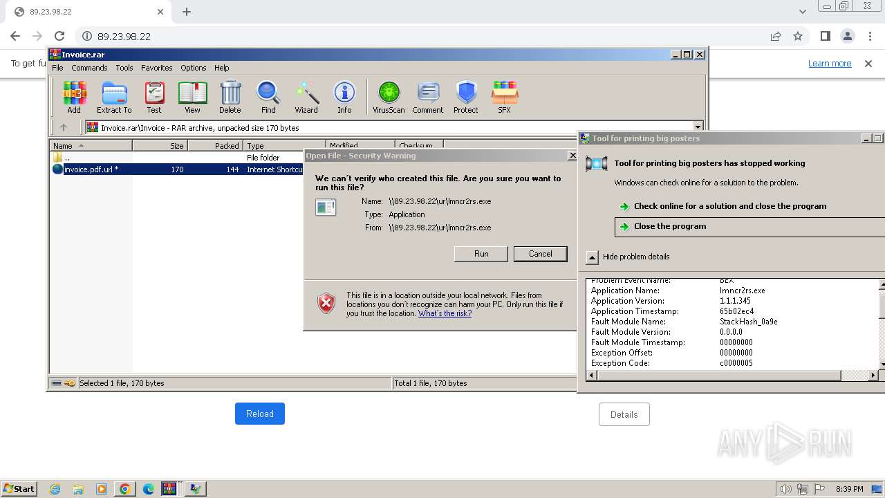Collapse Hide problem details expander
The width and height of the screenshot is (885, 498).
tap(592, 257)
